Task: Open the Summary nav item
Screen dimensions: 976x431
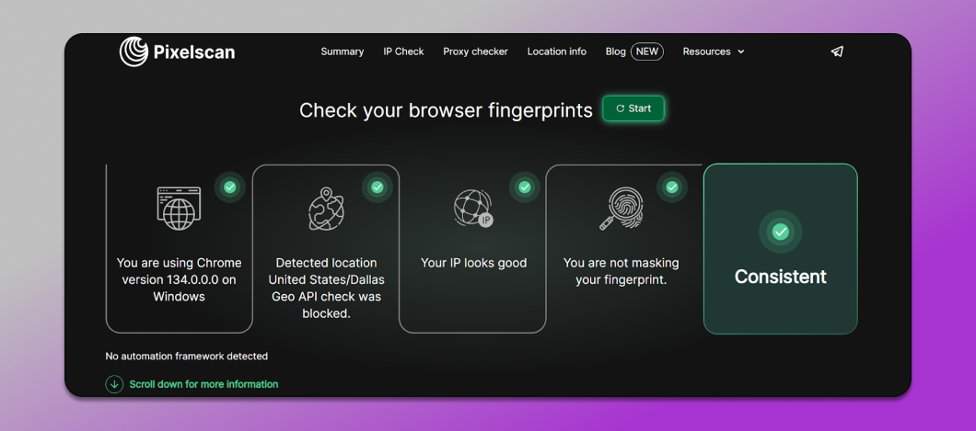Action: (x=343, y=51)
